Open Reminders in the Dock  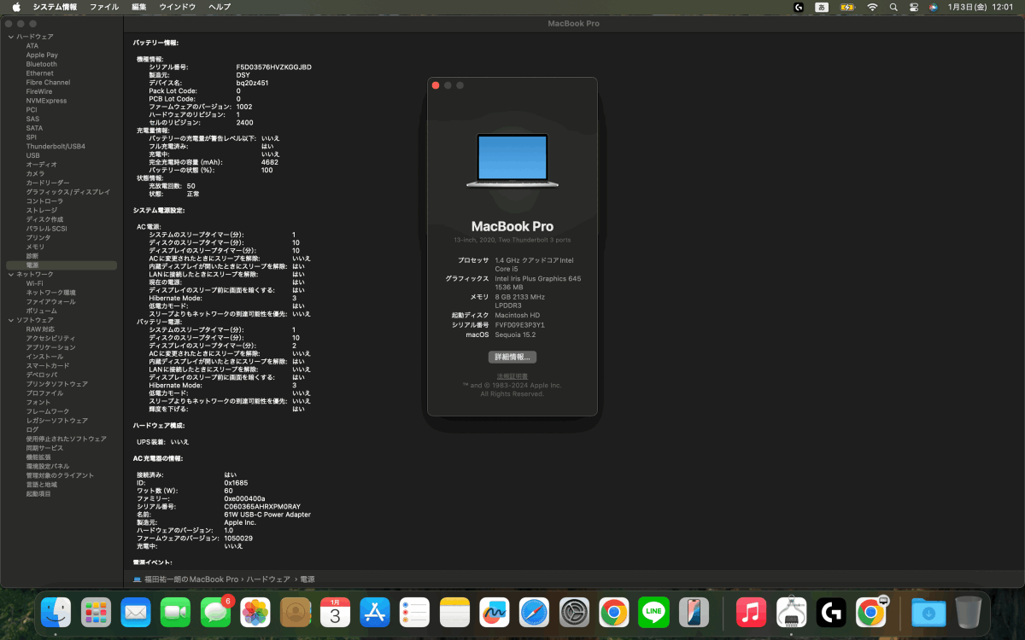tap(415, 612)
